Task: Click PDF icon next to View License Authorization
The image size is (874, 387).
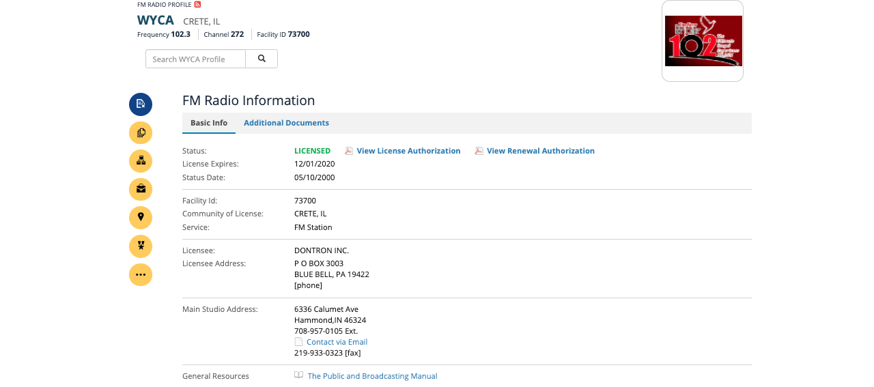Action: pyautogui.click(x=349, y=151)
